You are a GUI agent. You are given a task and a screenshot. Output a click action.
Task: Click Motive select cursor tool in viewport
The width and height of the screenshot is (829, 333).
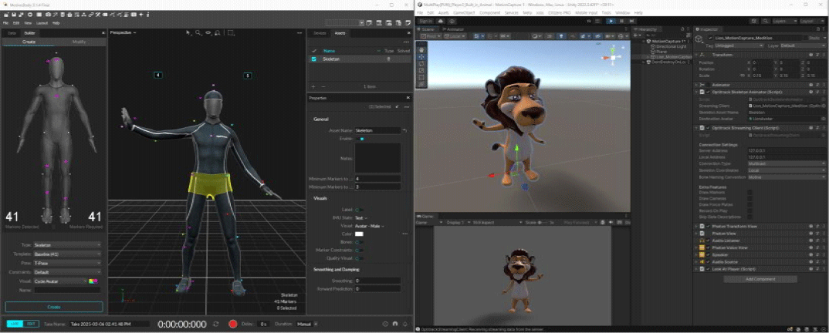click(x=189, y=32)
